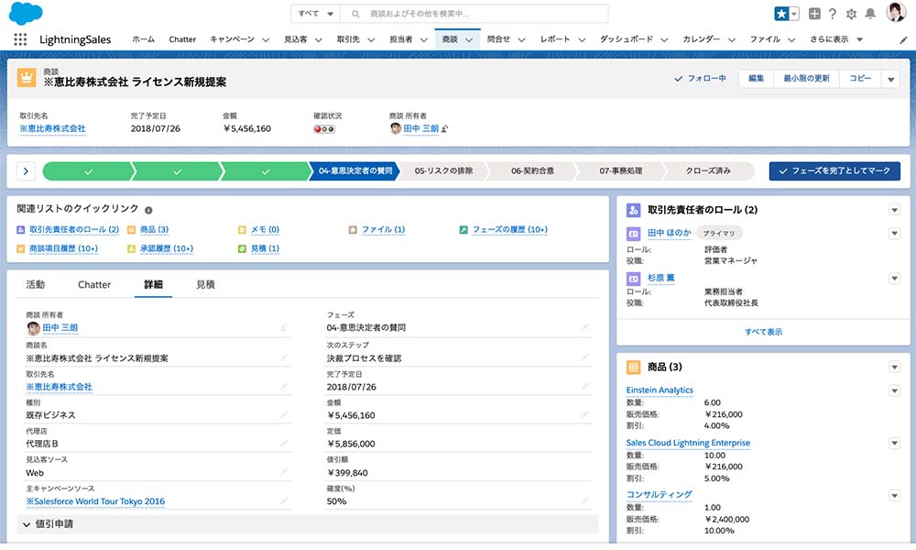Open the ダッシュボード nav tab
Screen dimensions: 916x550
point(627,39)
